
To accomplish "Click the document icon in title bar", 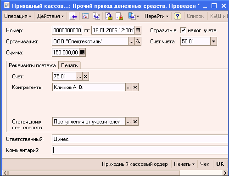I will coord(7,6).
